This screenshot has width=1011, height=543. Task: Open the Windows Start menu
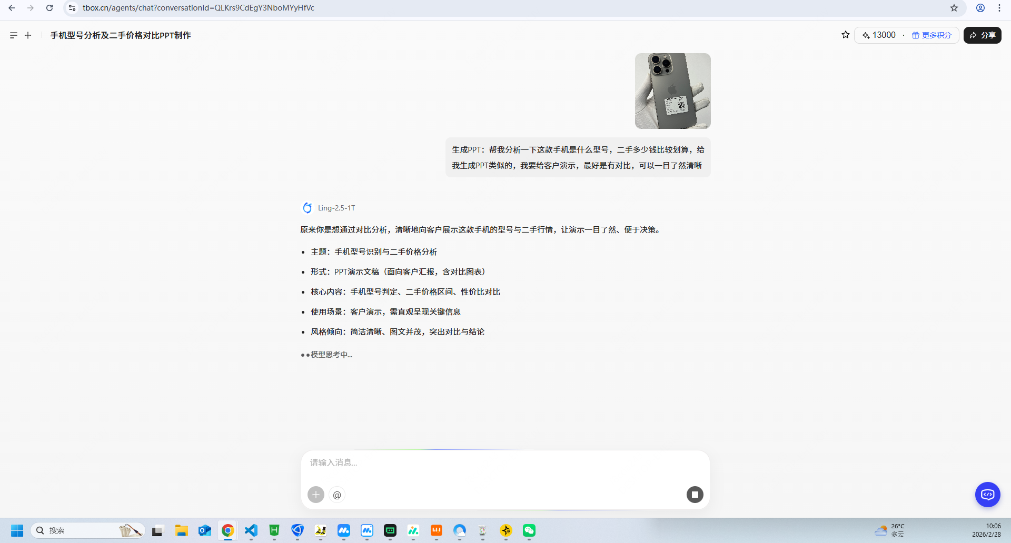point(17,530)
